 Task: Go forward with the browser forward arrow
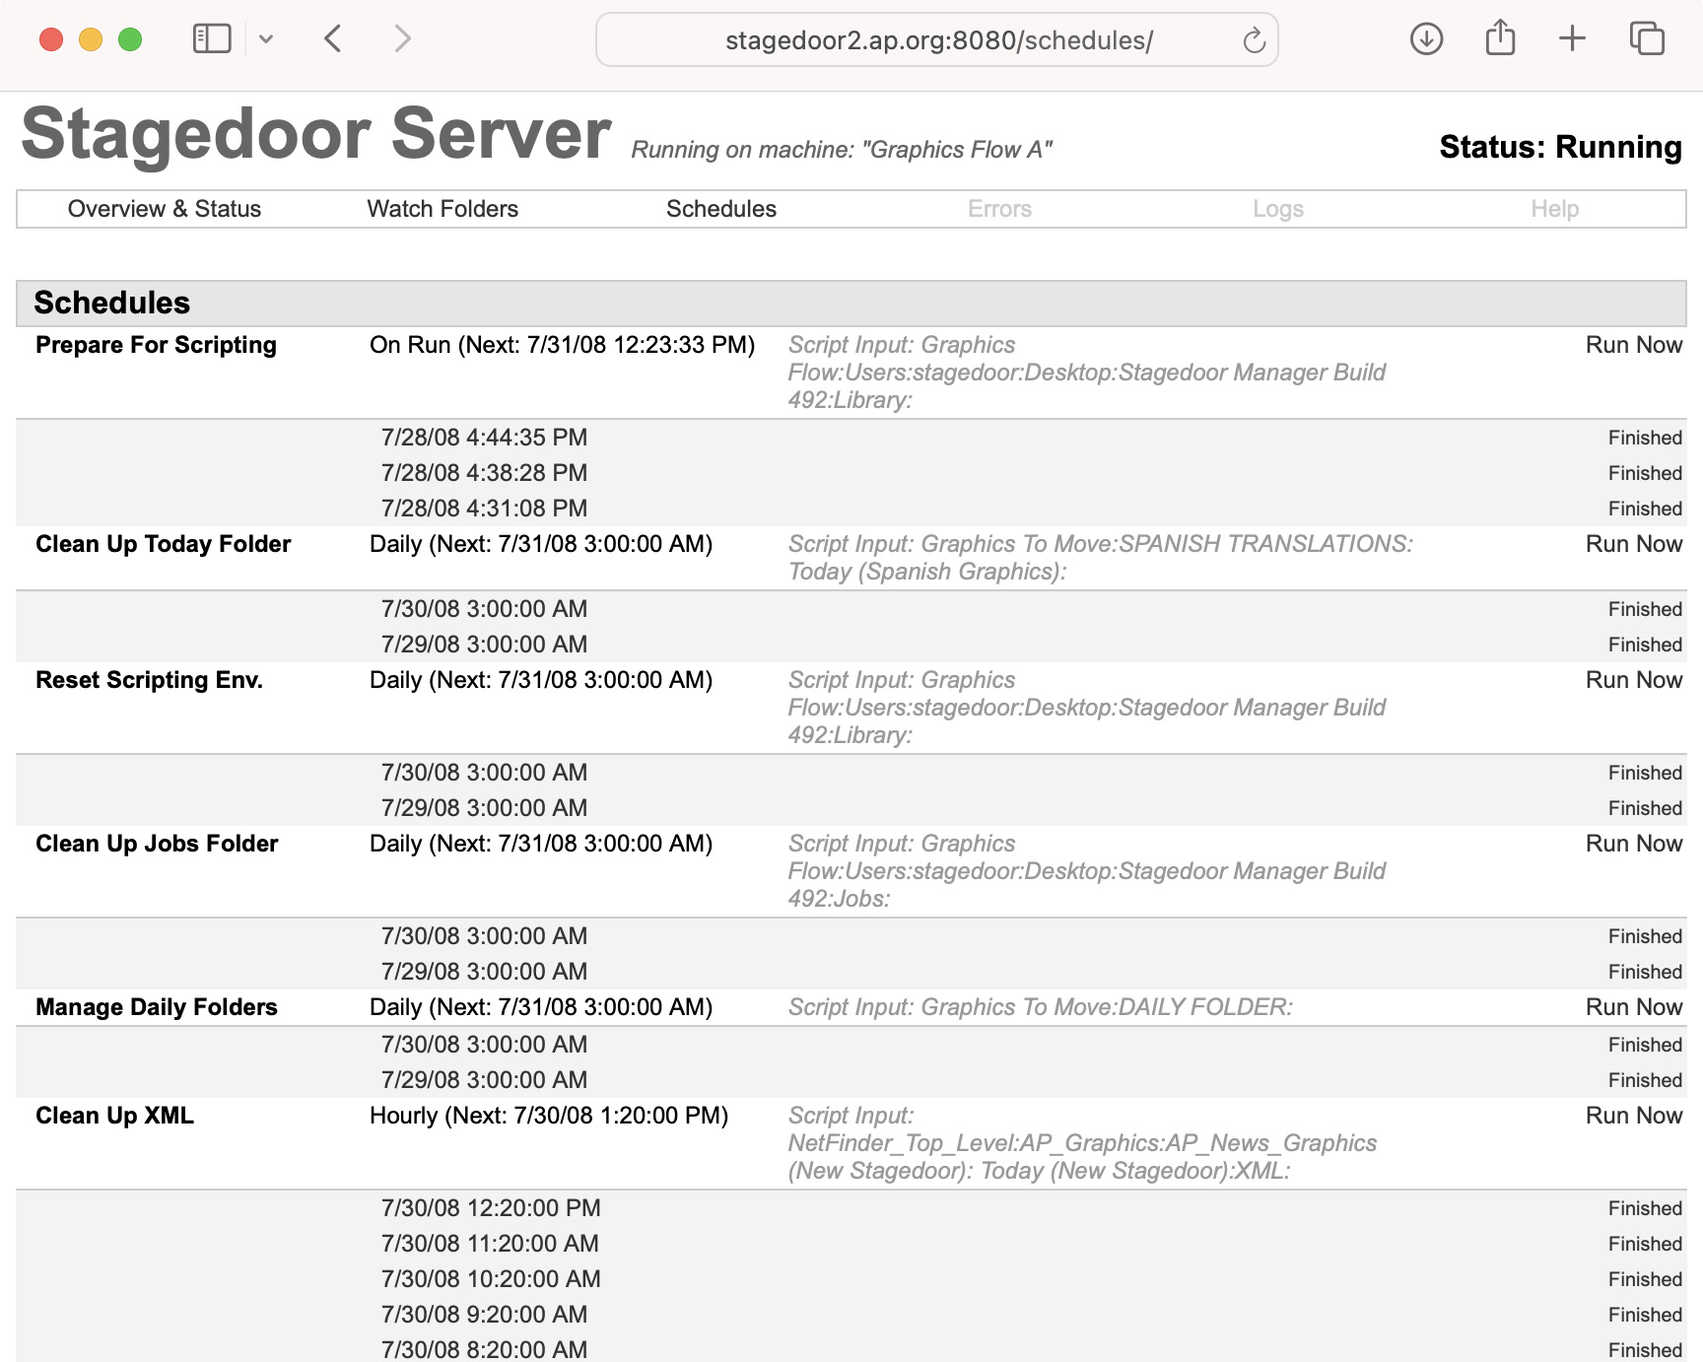(x=402, y=39)
